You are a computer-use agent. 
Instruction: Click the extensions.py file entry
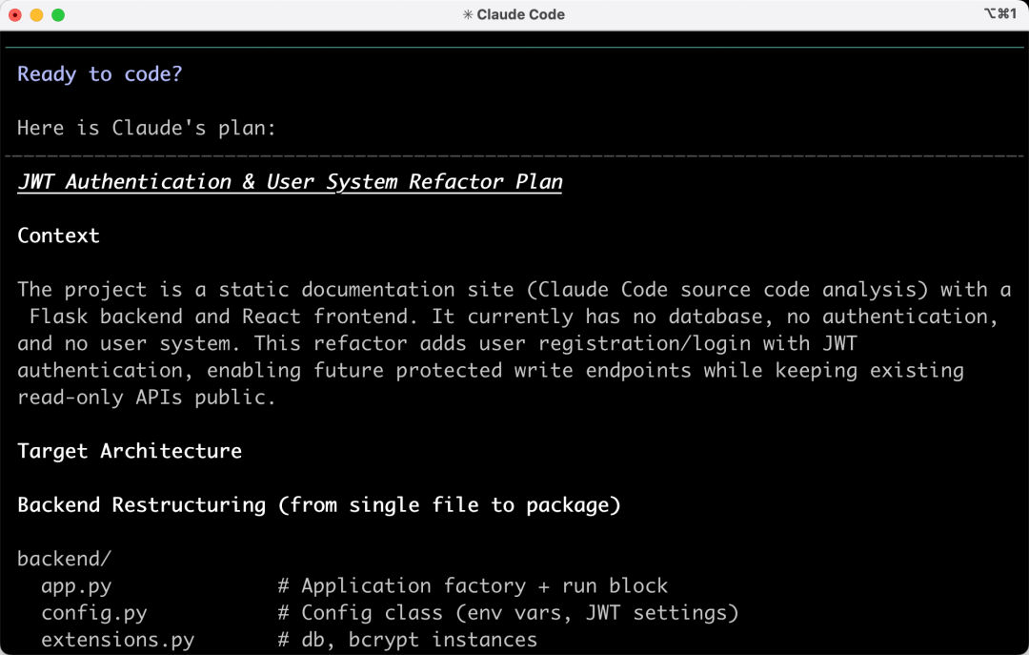click(x=117, y=639)
